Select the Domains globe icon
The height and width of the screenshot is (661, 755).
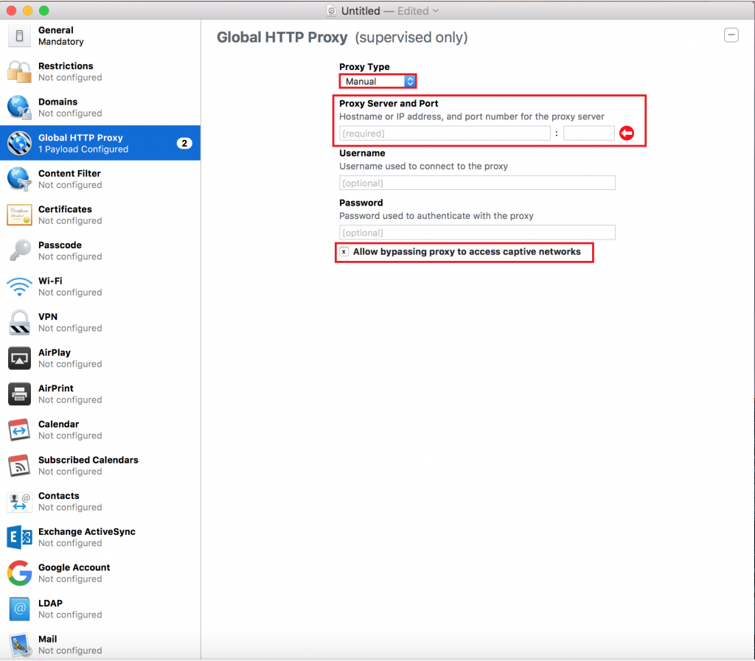point(19,108)
